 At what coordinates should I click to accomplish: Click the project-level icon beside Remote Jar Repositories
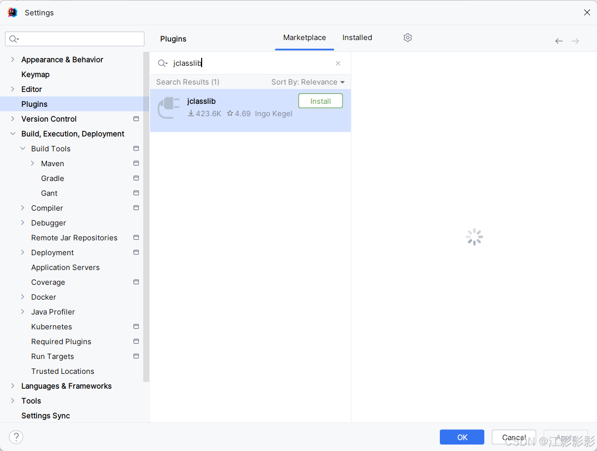point(136,237)
